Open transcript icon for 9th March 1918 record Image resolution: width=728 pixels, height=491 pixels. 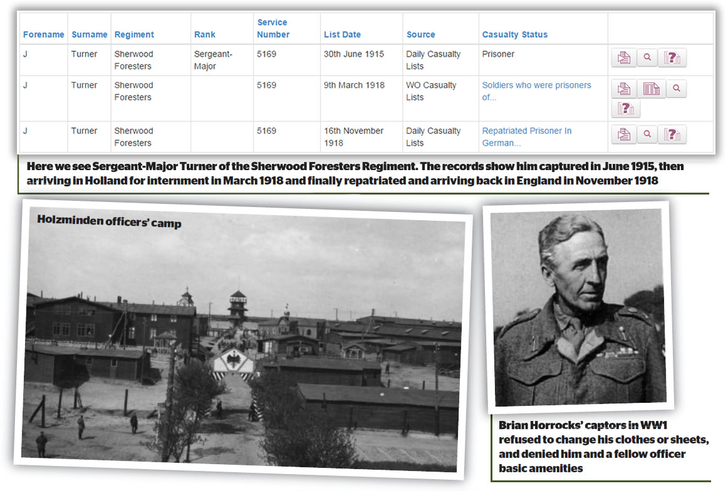[x=623, y=89]
